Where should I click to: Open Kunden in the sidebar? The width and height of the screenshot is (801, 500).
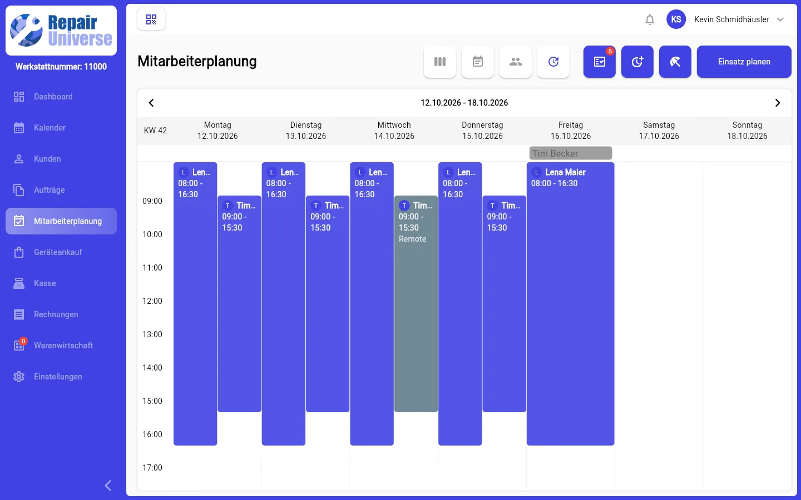[x=61, y=159]
